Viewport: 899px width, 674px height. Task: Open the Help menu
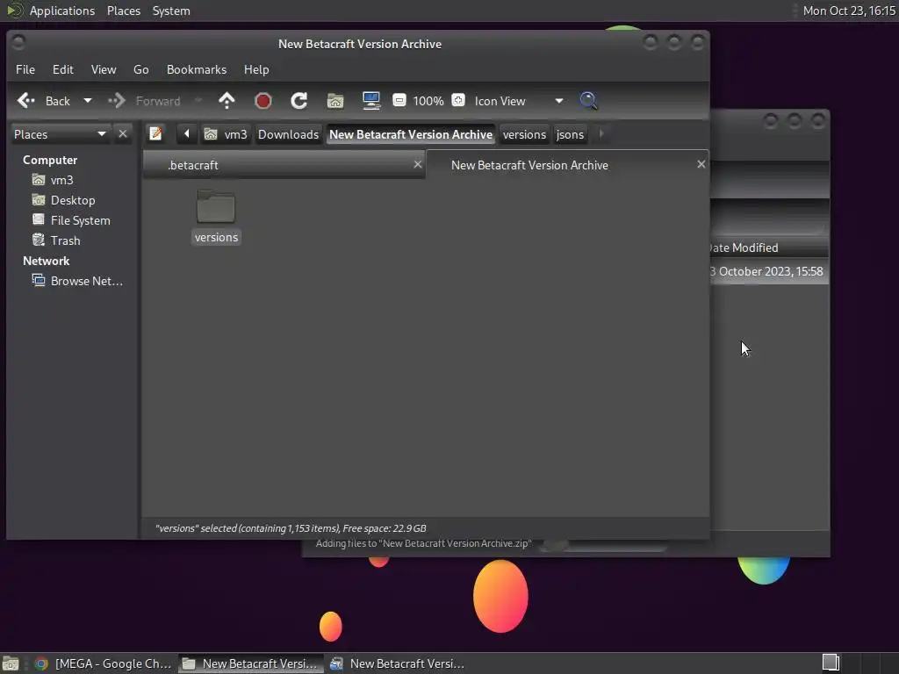point(256,69)
